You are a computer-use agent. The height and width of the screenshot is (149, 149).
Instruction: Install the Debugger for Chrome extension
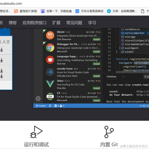point(97,52)
